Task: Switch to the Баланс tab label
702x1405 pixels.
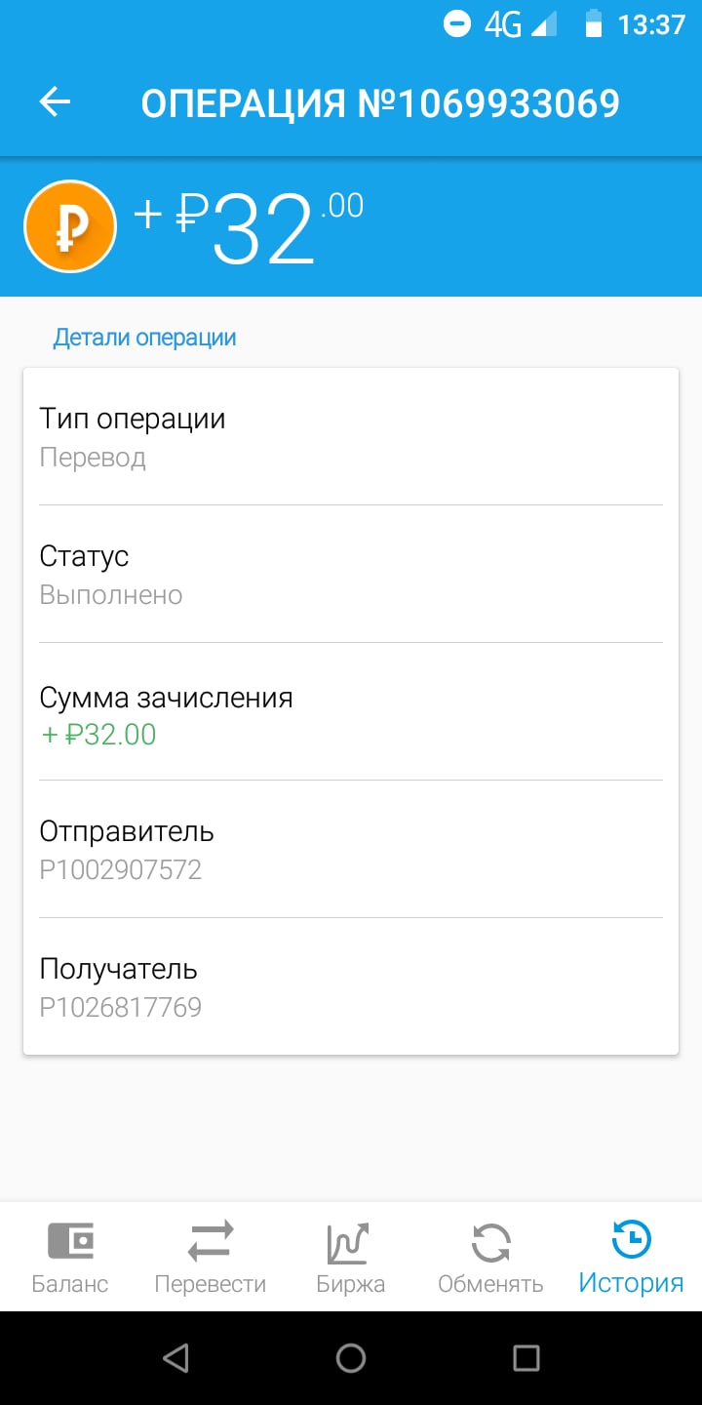Action: (70, 1284)
